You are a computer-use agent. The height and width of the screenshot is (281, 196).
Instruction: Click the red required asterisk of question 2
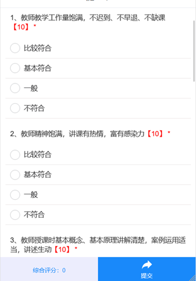(169, 132)
